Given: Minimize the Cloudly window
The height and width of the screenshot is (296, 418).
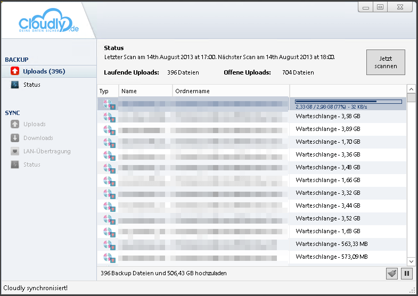Looking at the screenshot, I should coord(366,7).
